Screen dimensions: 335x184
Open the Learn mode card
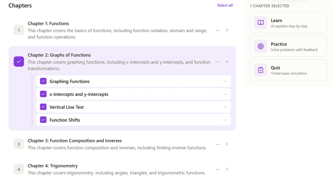(x=289, y=23)
